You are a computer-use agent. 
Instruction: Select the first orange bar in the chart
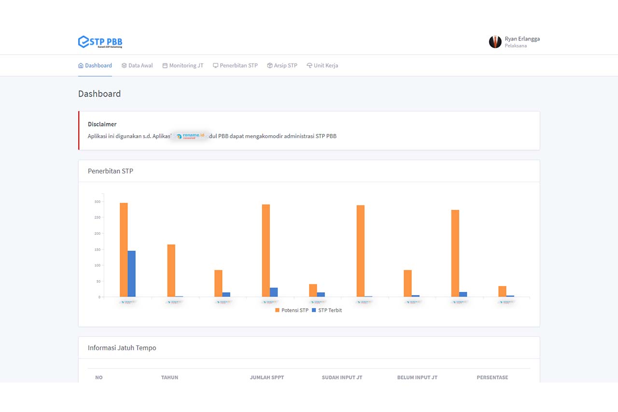(124, 250)
